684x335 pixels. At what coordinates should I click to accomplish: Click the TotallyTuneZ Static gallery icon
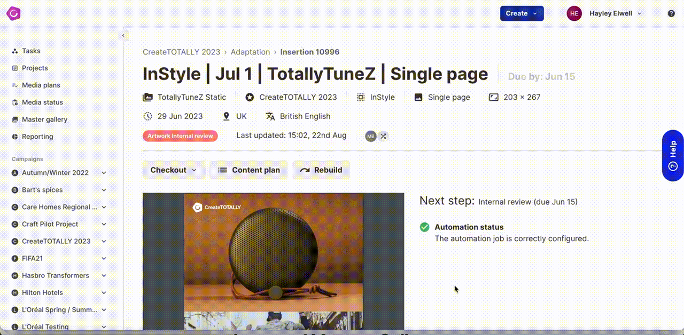click(147, 97)
